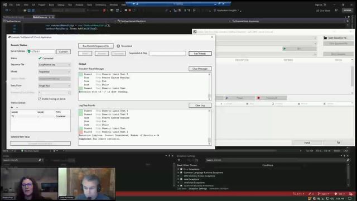Click the Clear Log button
Screen dimensions: 357x201
pyautogui.click(x=200, y=106)
